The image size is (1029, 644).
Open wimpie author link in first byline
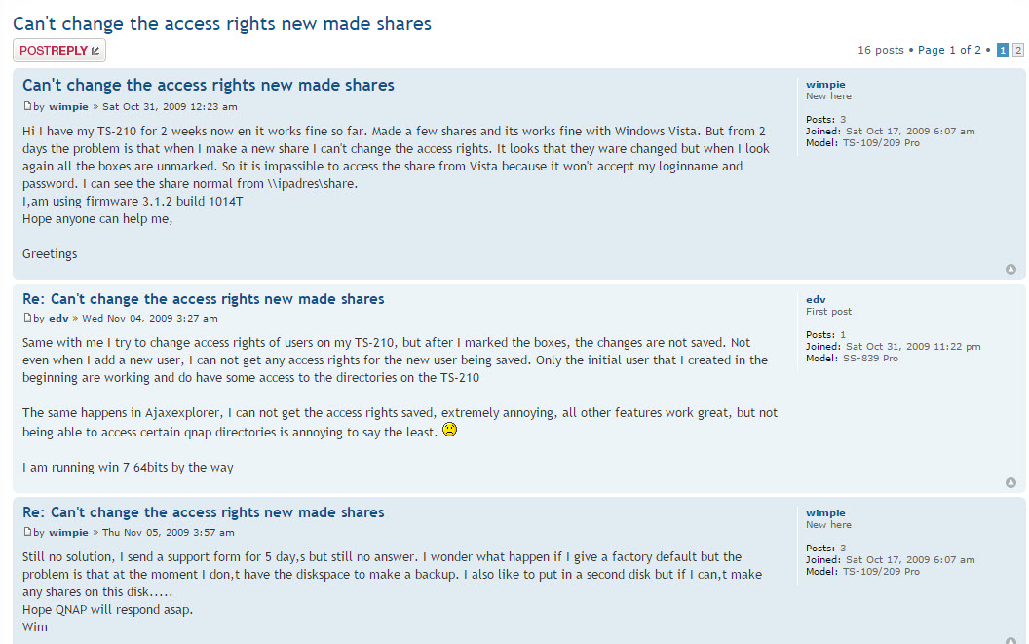(68, 106)
